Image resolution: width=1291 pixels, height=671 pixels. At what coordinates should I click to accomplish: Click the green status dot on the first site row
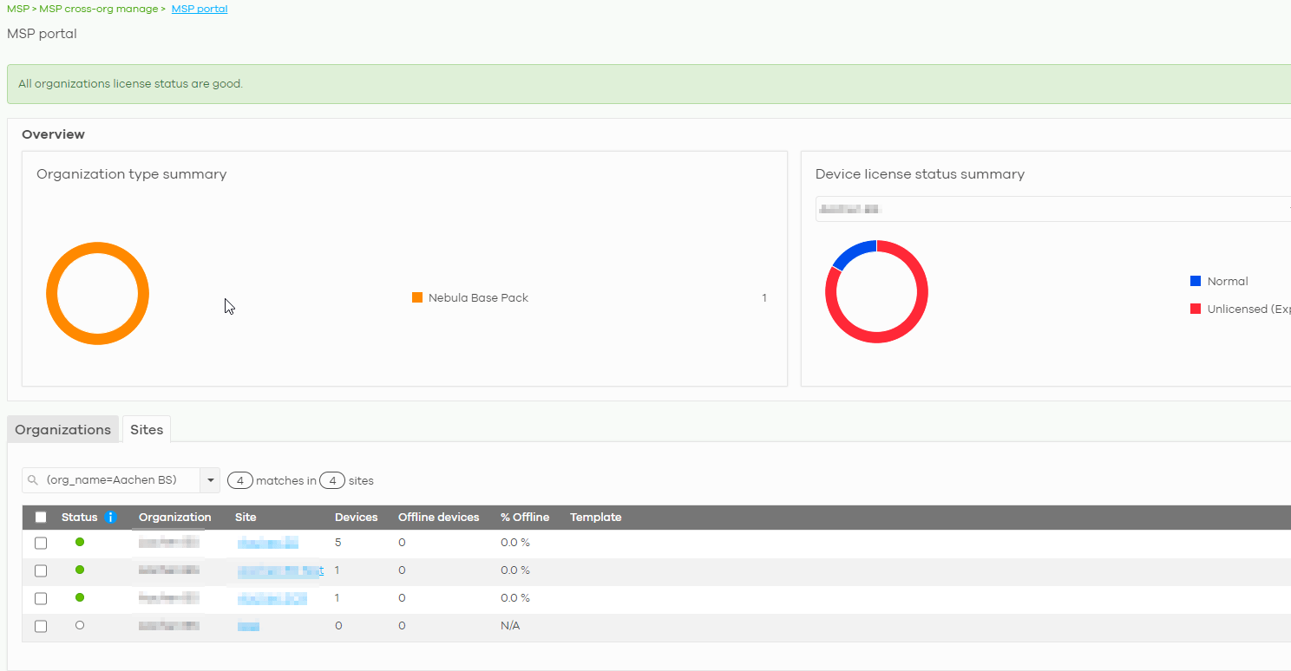[79, 542]
